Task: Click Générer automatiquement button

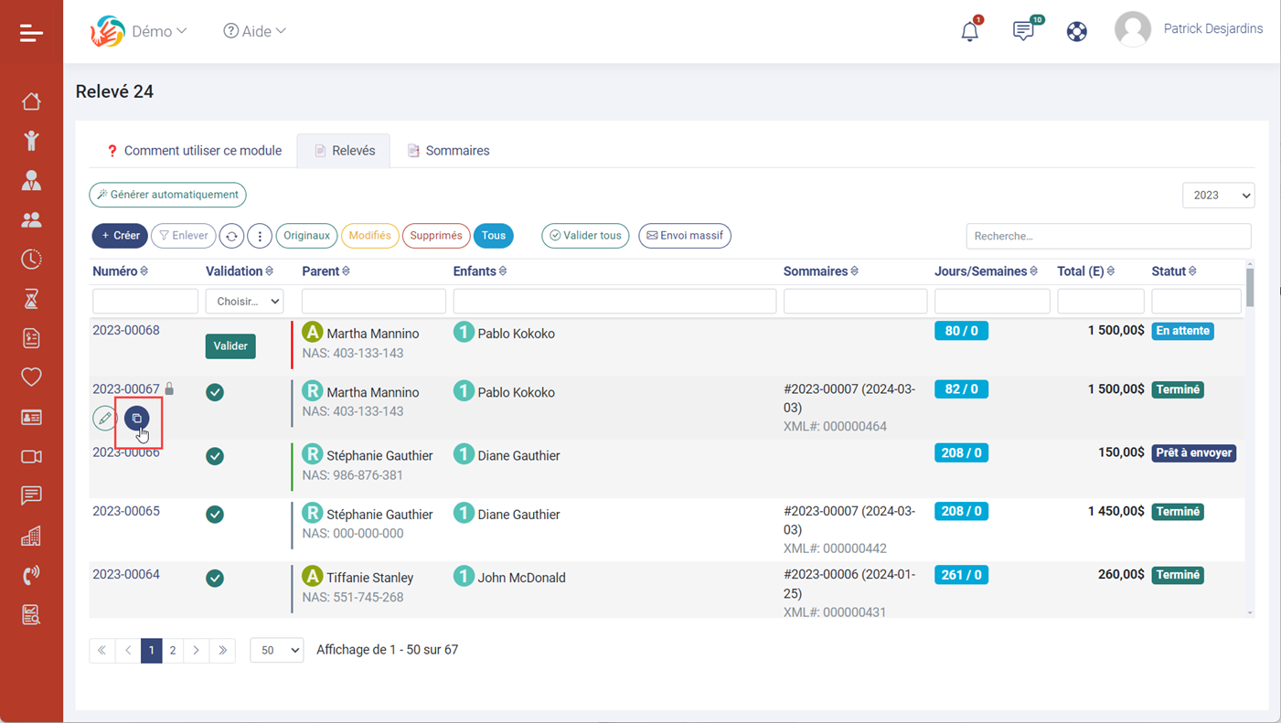Action: tap(167, 195)
